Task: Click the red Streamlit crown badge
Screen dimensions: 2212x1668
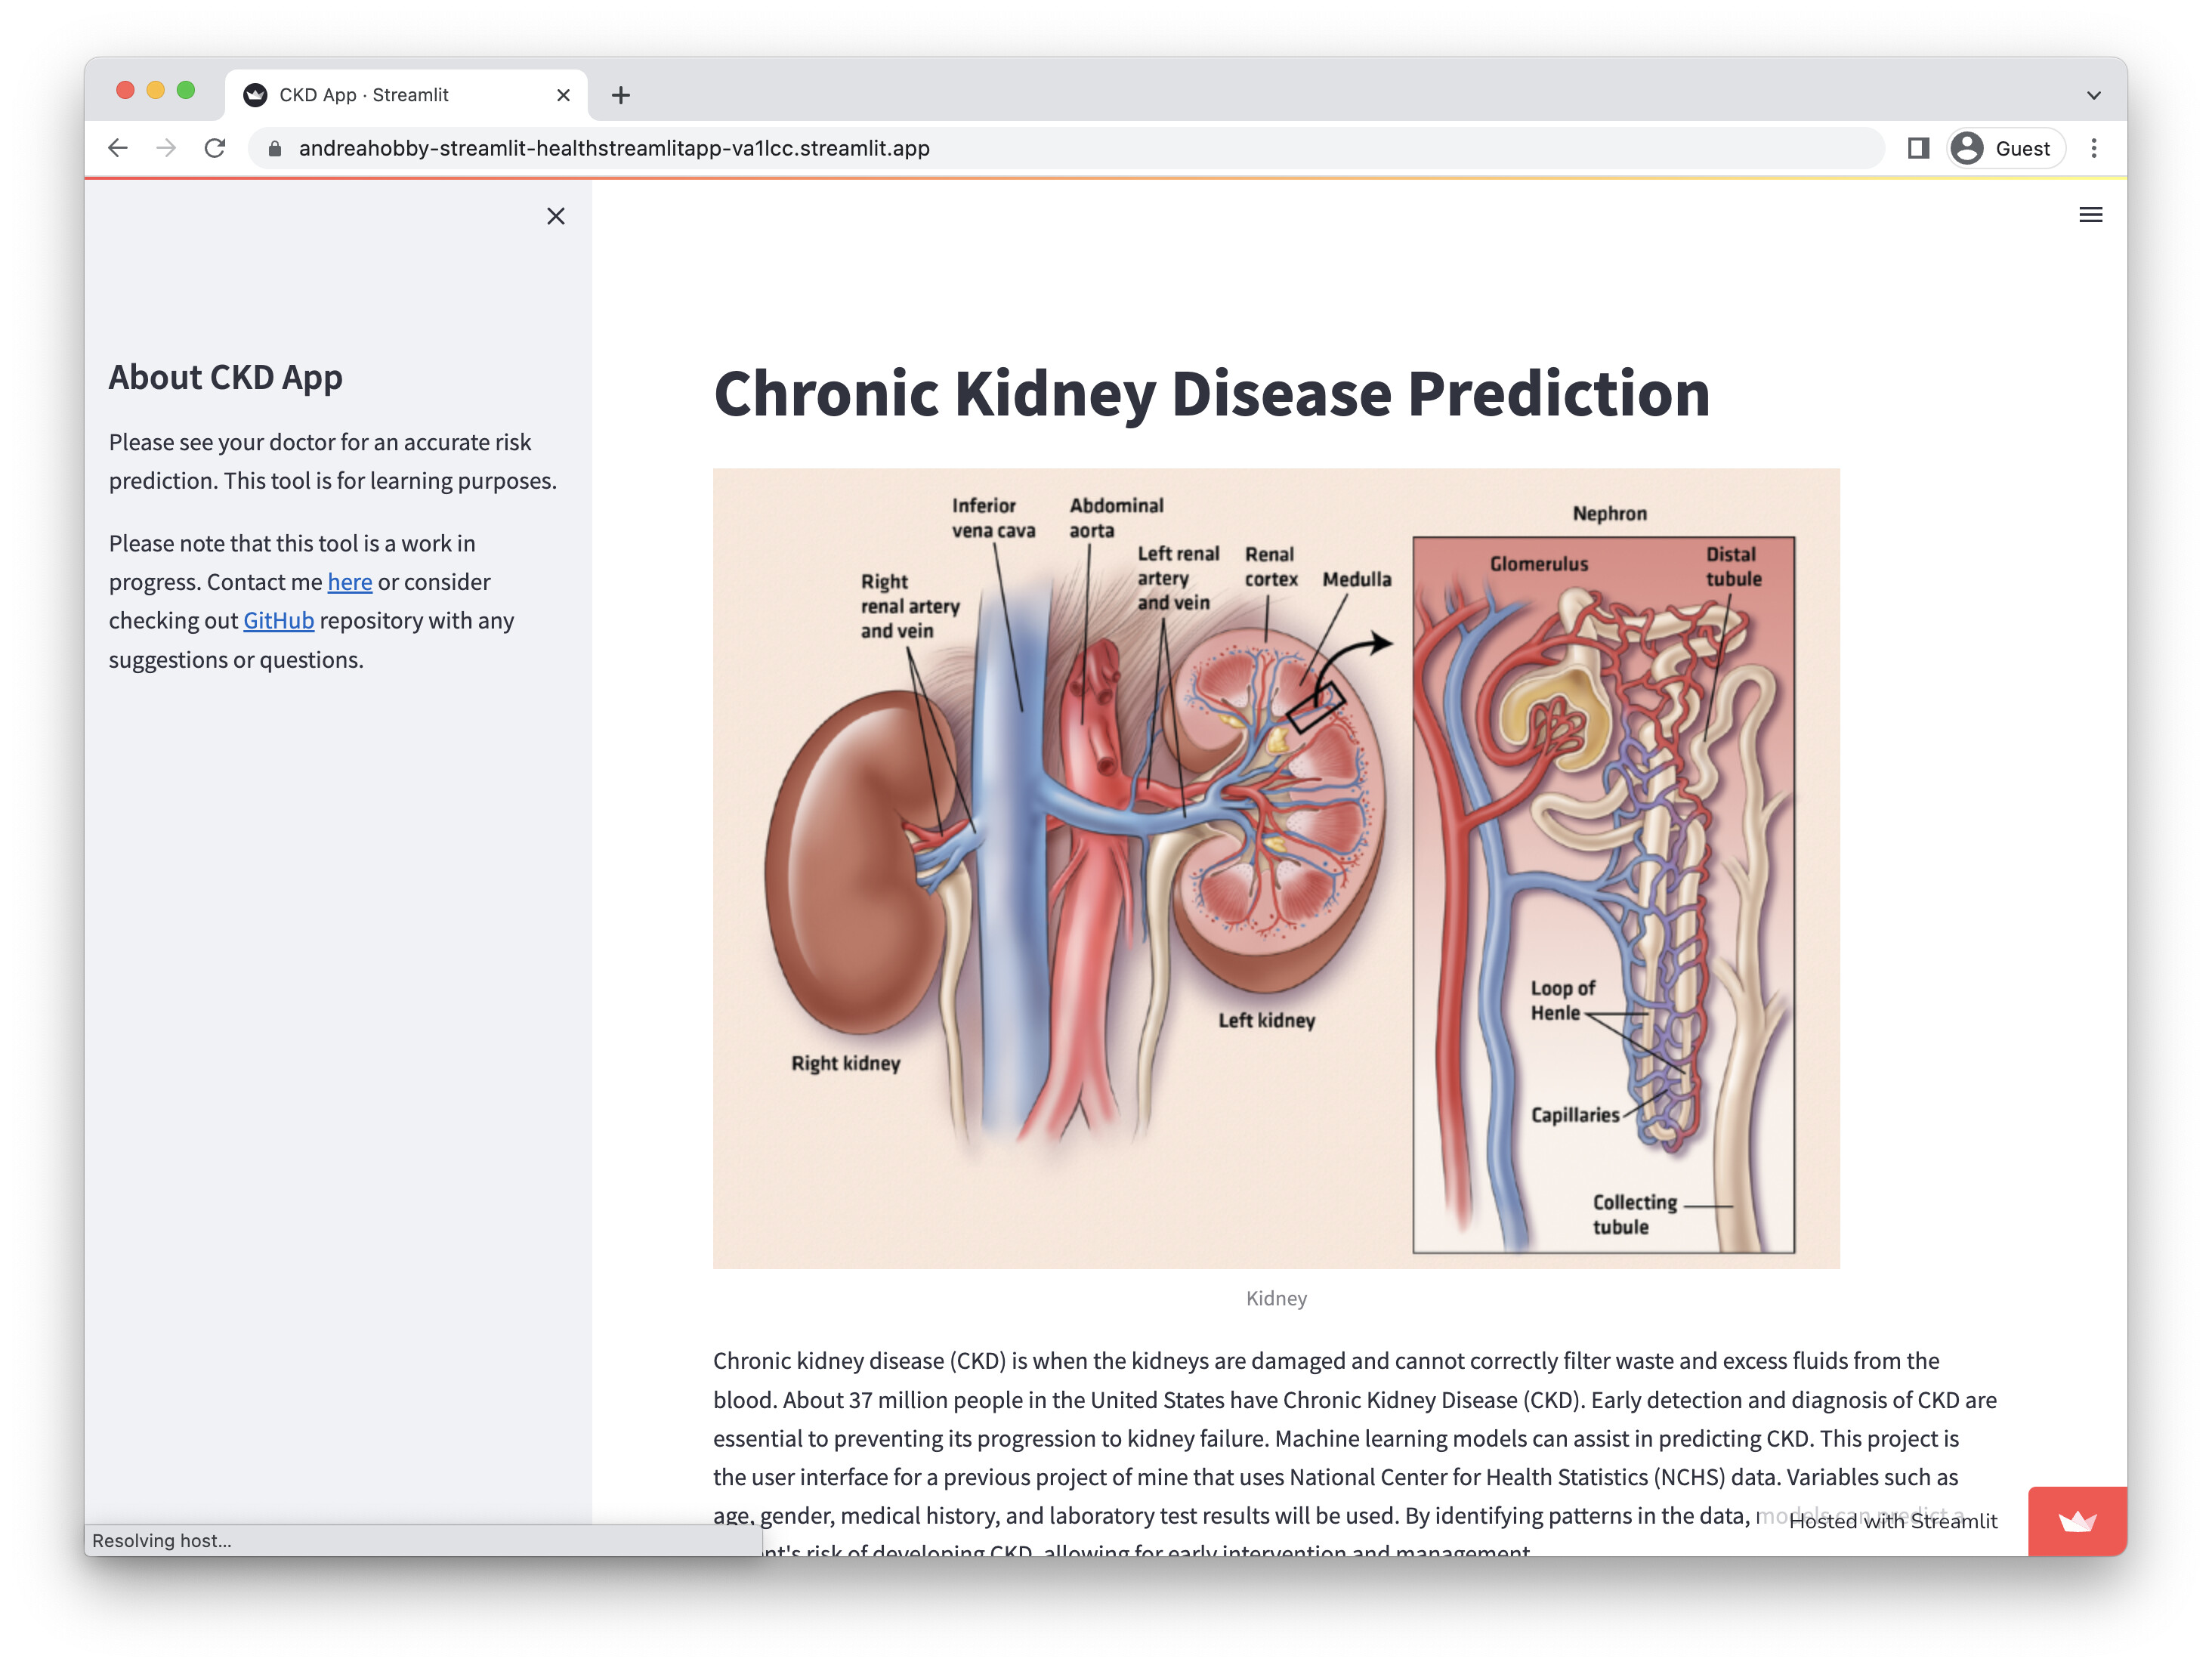Action: [2077, 1521]
